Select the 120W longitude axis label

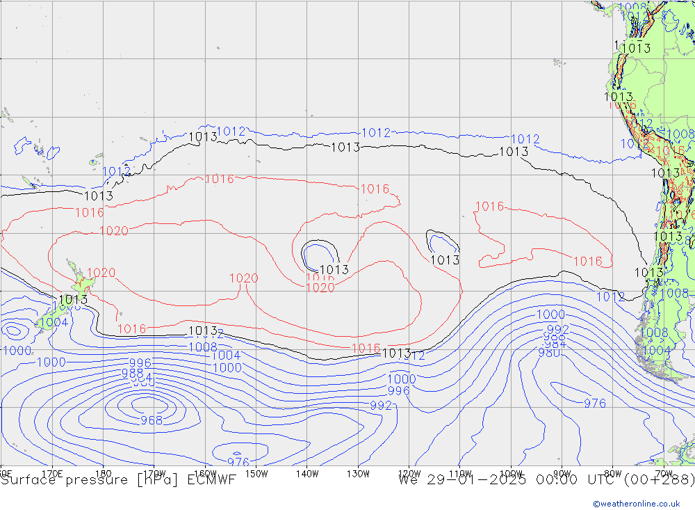coord(409,473)
